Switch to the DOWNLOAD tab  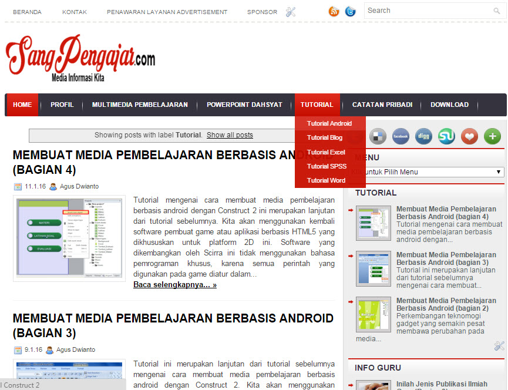click(x=449, y=105)
